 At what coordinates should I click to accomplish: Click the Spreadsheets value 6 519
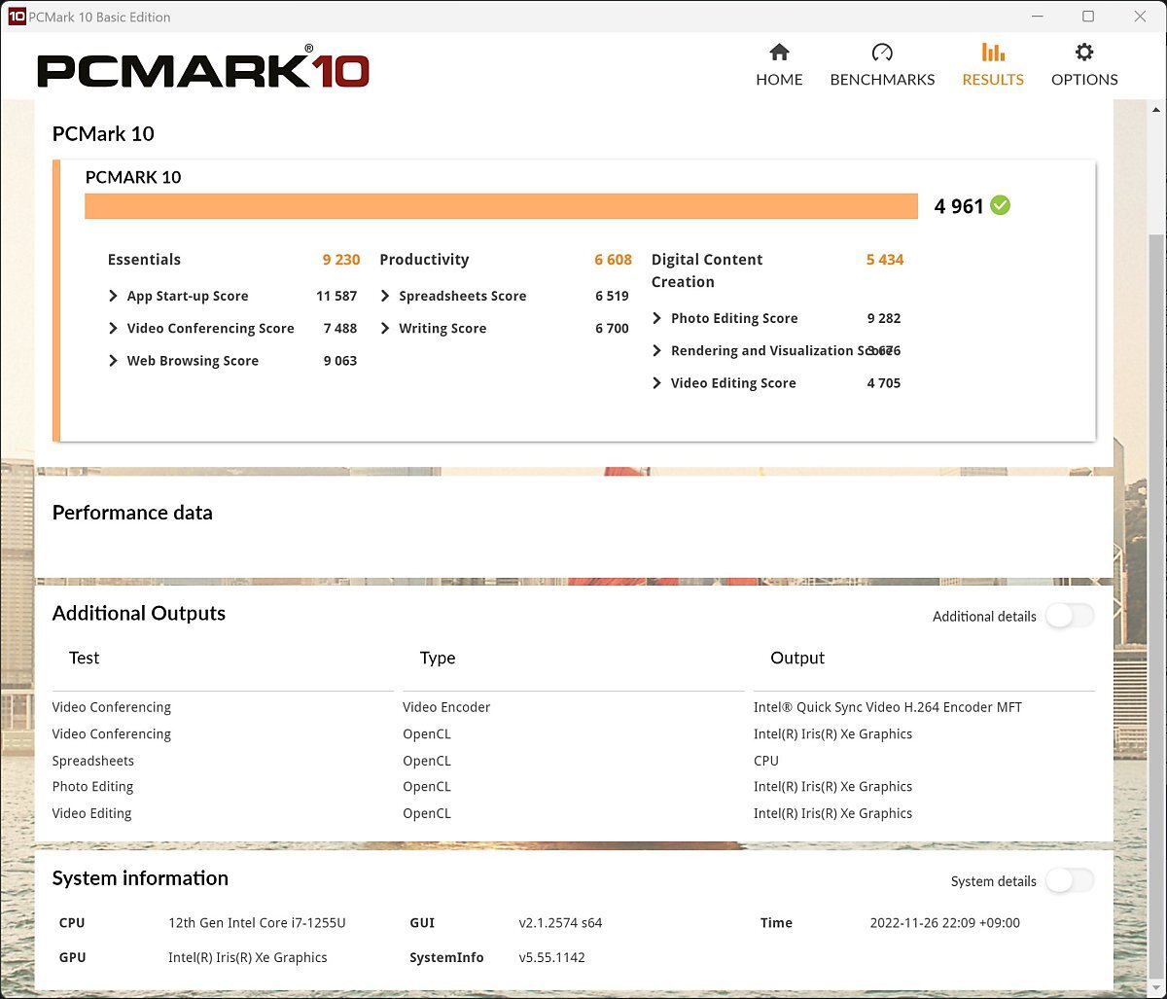613,296
